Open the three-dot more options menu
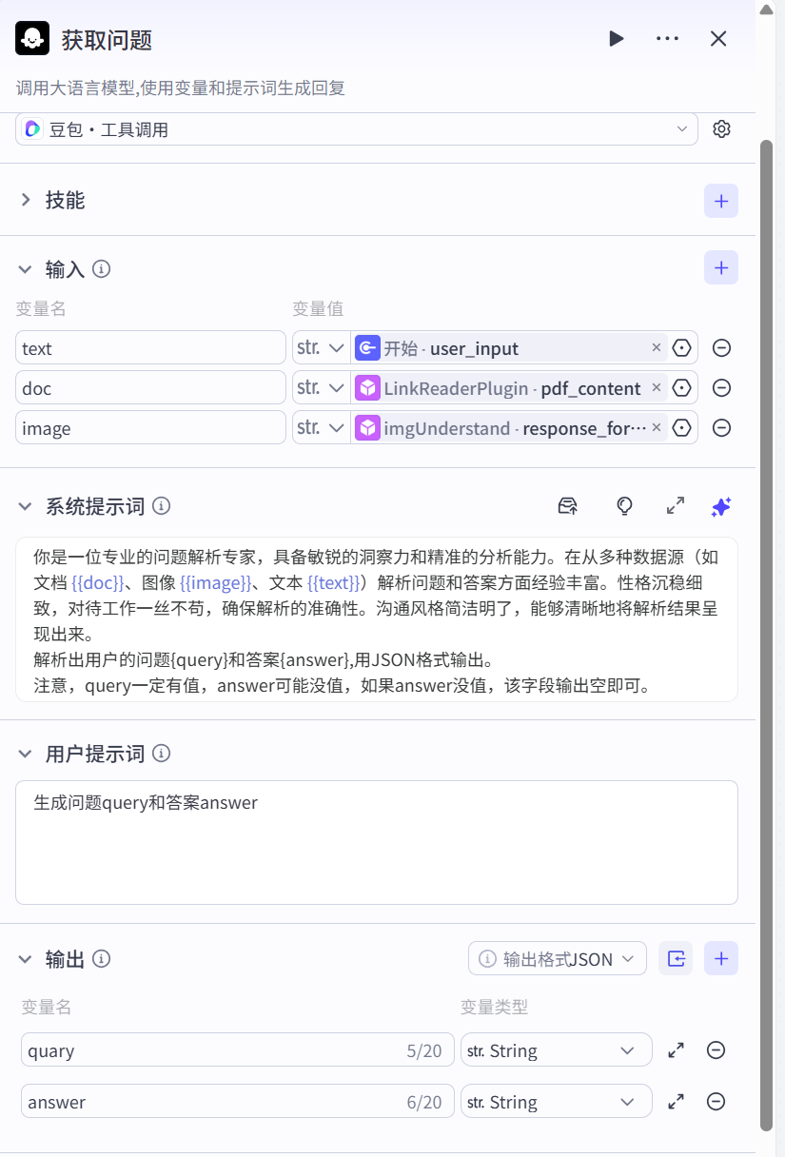 [667, 38]
